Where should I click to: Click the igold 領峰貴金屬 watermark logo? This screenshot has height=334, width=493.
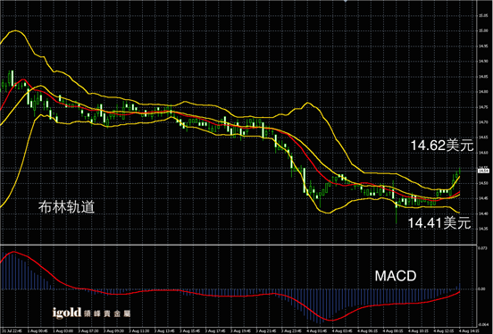[x=91, y=313]
